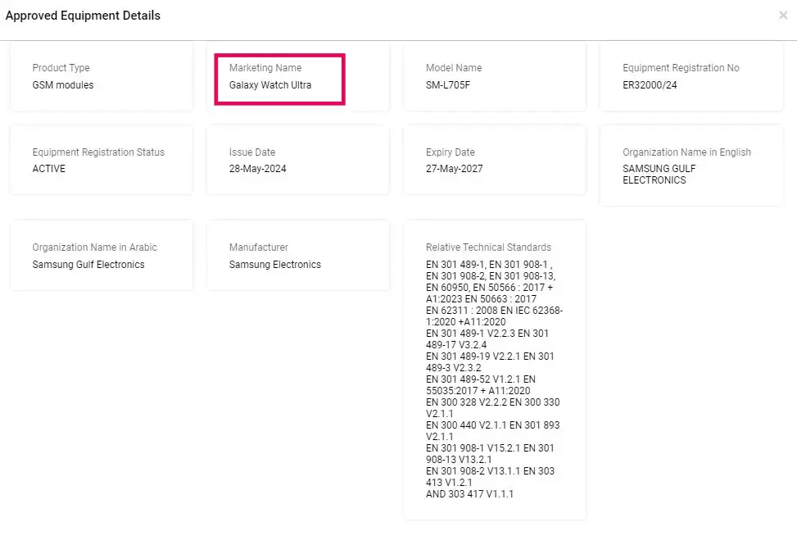The width and height of the screenshot is (797, 554).
Task: Select the 'Galaxy Watch Ultra' value
Action: coord(270,85)
